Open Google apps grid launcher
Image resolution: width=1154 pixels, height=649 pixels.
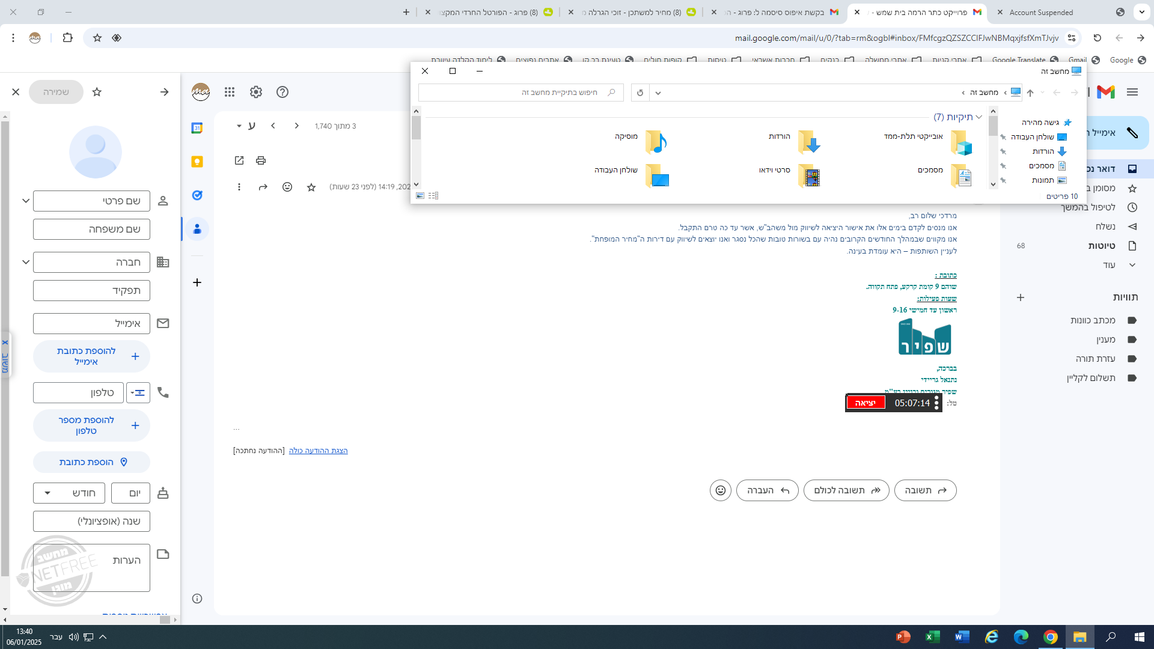tap(230, 92)
